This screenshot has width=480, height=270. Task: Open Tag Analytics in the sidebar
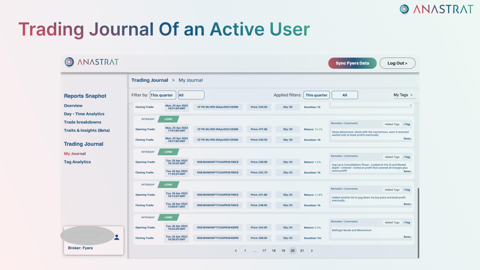point(77,162)
